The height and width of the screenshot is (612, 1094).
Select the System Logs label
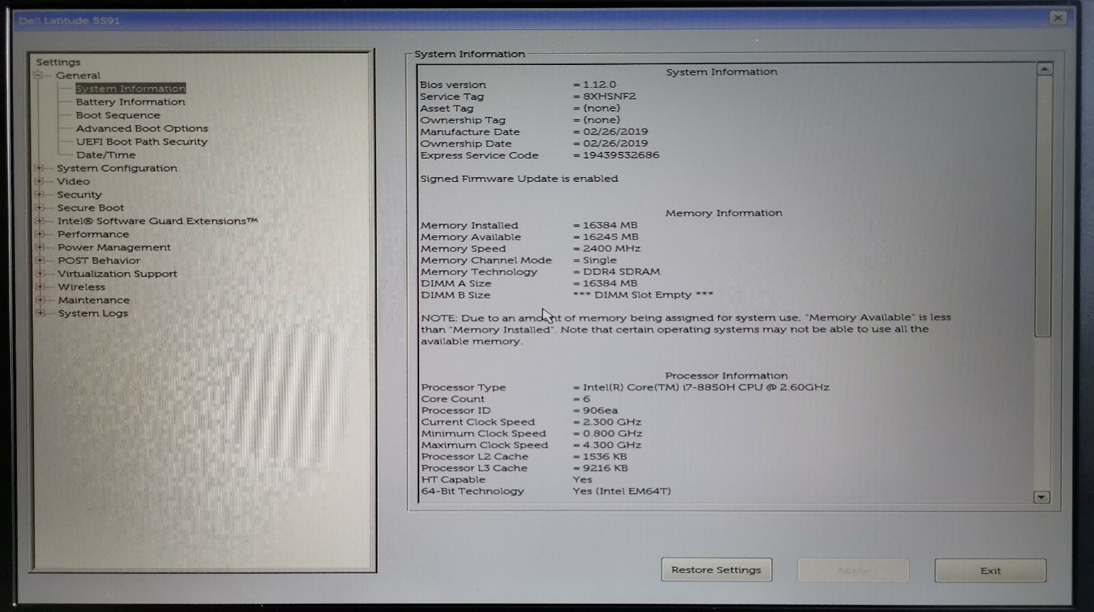point(93,313)
